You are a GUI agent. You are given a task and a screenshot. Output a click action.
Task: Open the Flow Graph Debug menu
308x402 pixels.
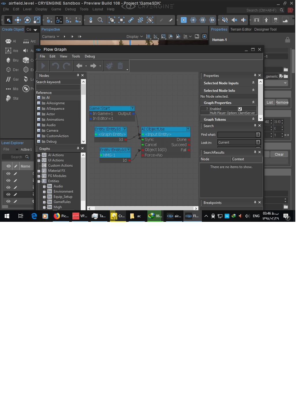[x=90, y=56]
